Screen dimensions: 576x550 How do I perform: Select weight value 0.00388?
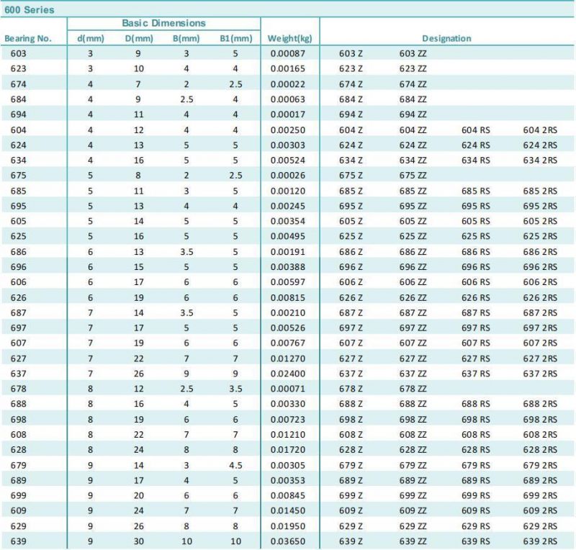click(x=288, y=267)
